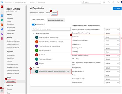This screenshot has height=94, width=122.
Task: Open the user settings icon in header
Action: [x=118, y=2]
